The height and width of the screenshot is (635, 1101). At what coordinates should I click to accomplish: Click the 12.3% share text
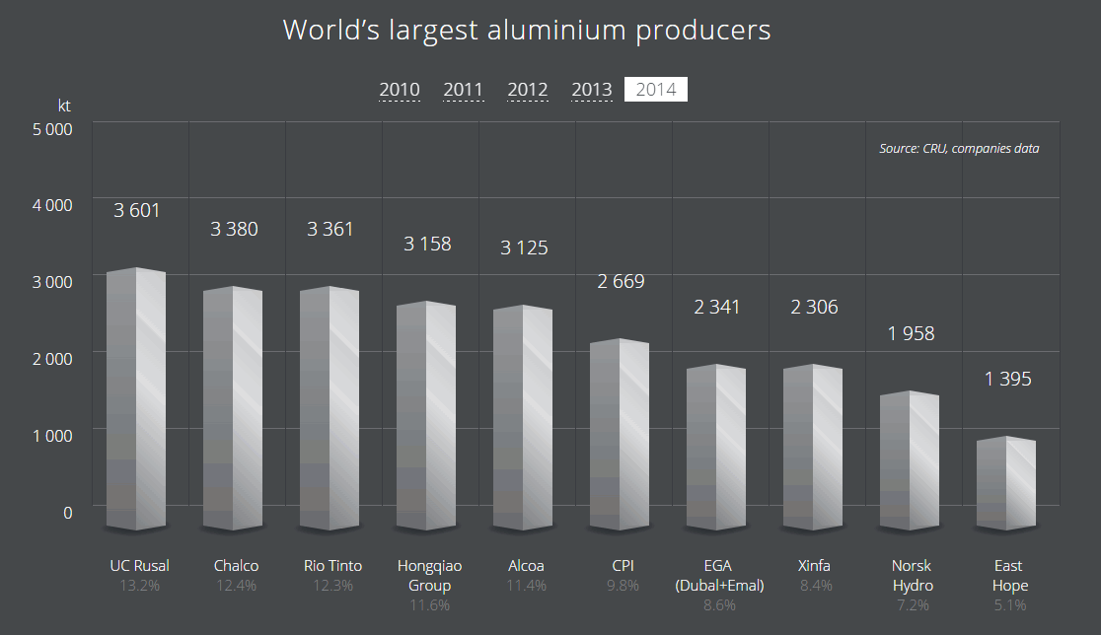tap(332, 585)
